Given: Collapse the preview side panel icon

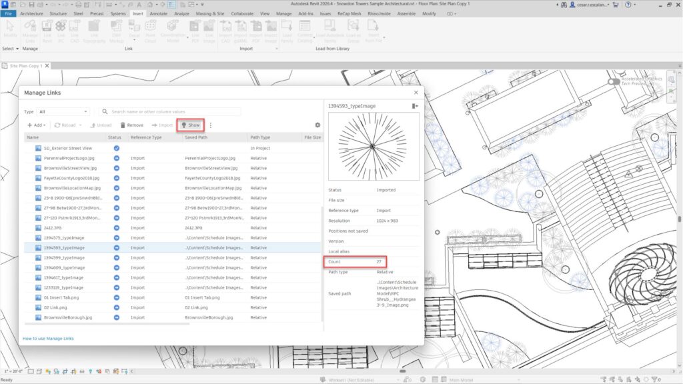Looking at the screenshot, I should [x=415, y=106].
